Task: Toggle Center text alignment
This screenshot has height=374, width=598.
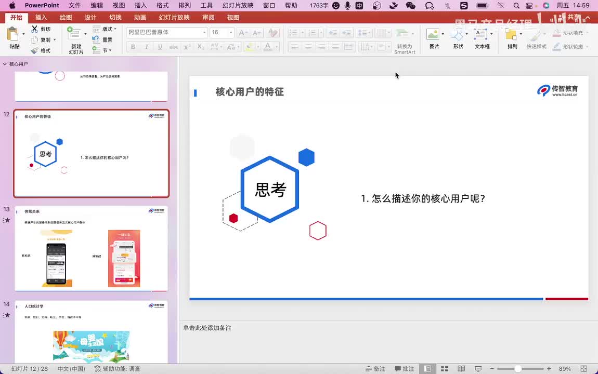Action: (x=308, y=47)
